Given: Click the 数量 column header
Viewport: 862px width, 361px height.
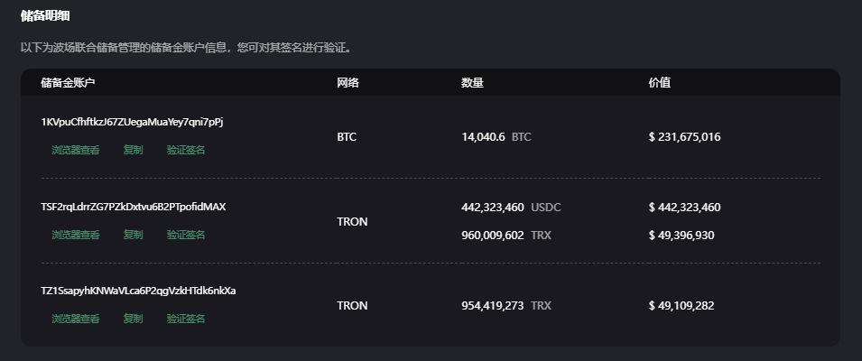Looking at the screenshot, I should pyautogui.click(x=472, y=83).
